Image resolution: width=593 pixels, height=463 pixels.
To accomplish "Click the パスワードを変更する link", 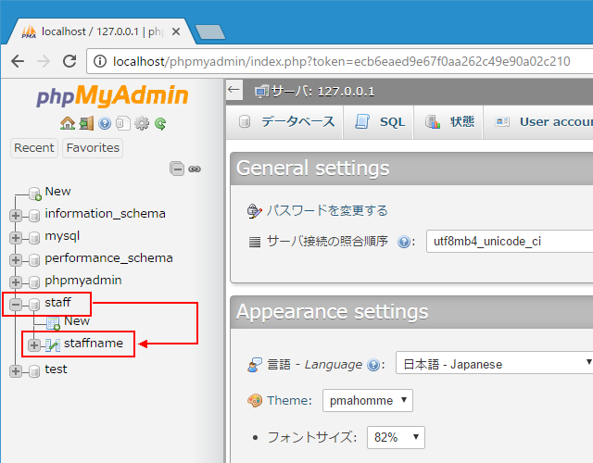I will pos(327,210).
